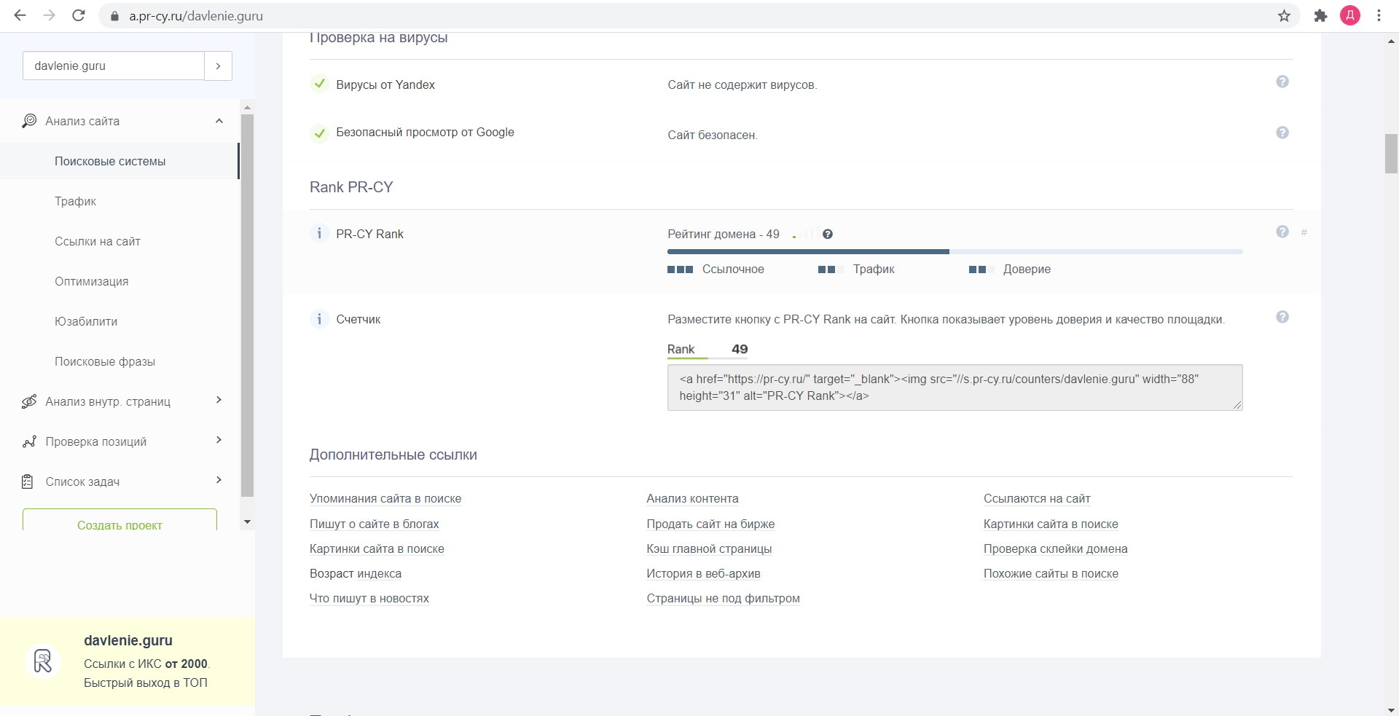Expand the Список задач menu
Screen dimensions: 1399x716
point(219,481)
